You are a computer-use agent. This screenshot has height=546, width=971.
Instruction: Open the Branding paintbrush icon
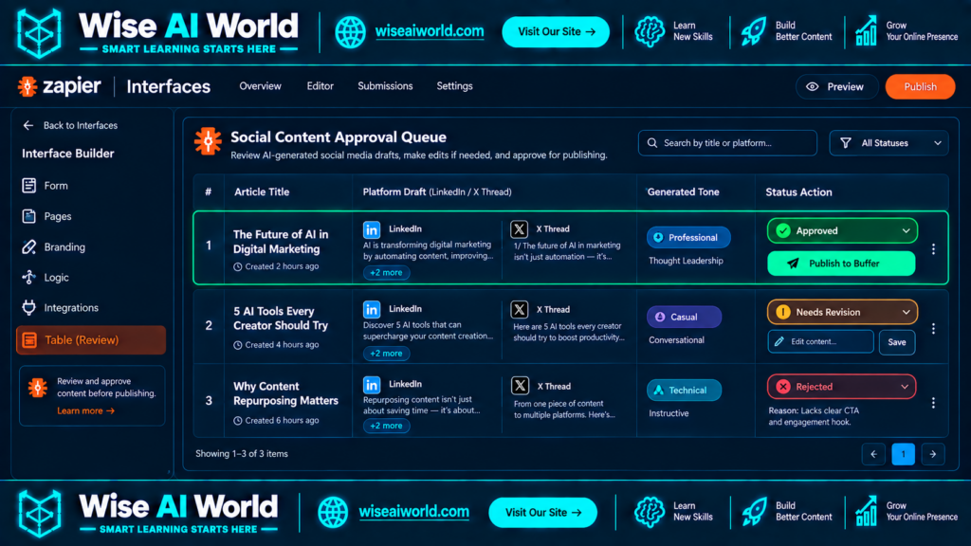click(29, 247)
